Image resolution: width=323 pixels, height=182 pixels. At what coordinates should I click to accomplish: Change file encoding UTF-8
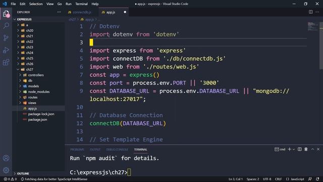pyautogui.click(x=267, y=179)
